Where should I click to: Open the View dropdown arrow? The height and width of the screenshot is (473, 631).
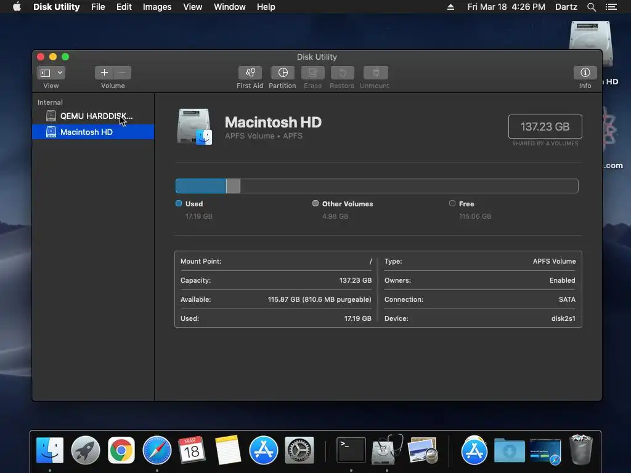(x=60, y=73)
